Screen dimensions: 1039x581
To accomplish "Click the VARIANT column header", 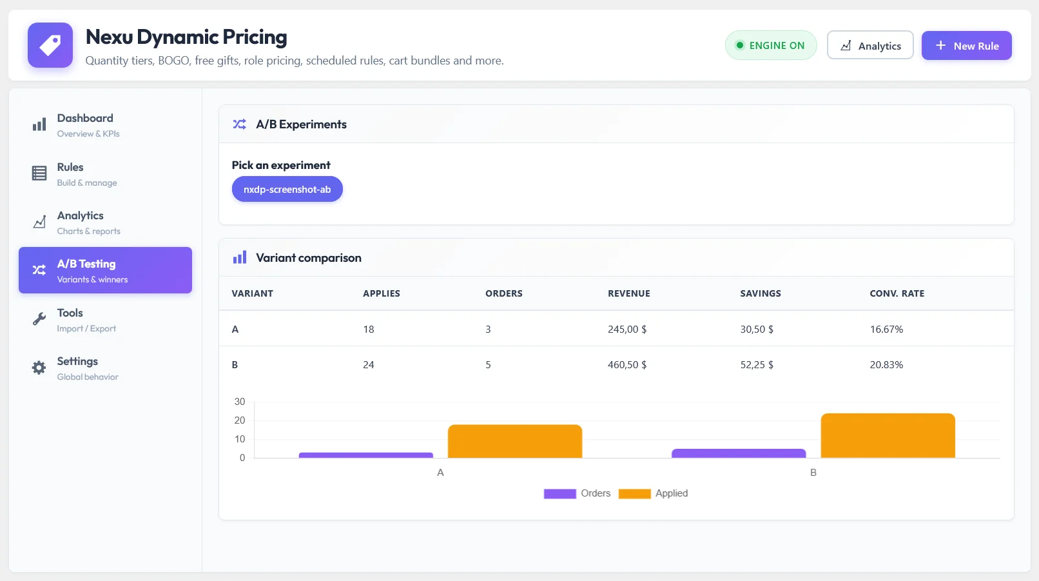I will point(253,293).
